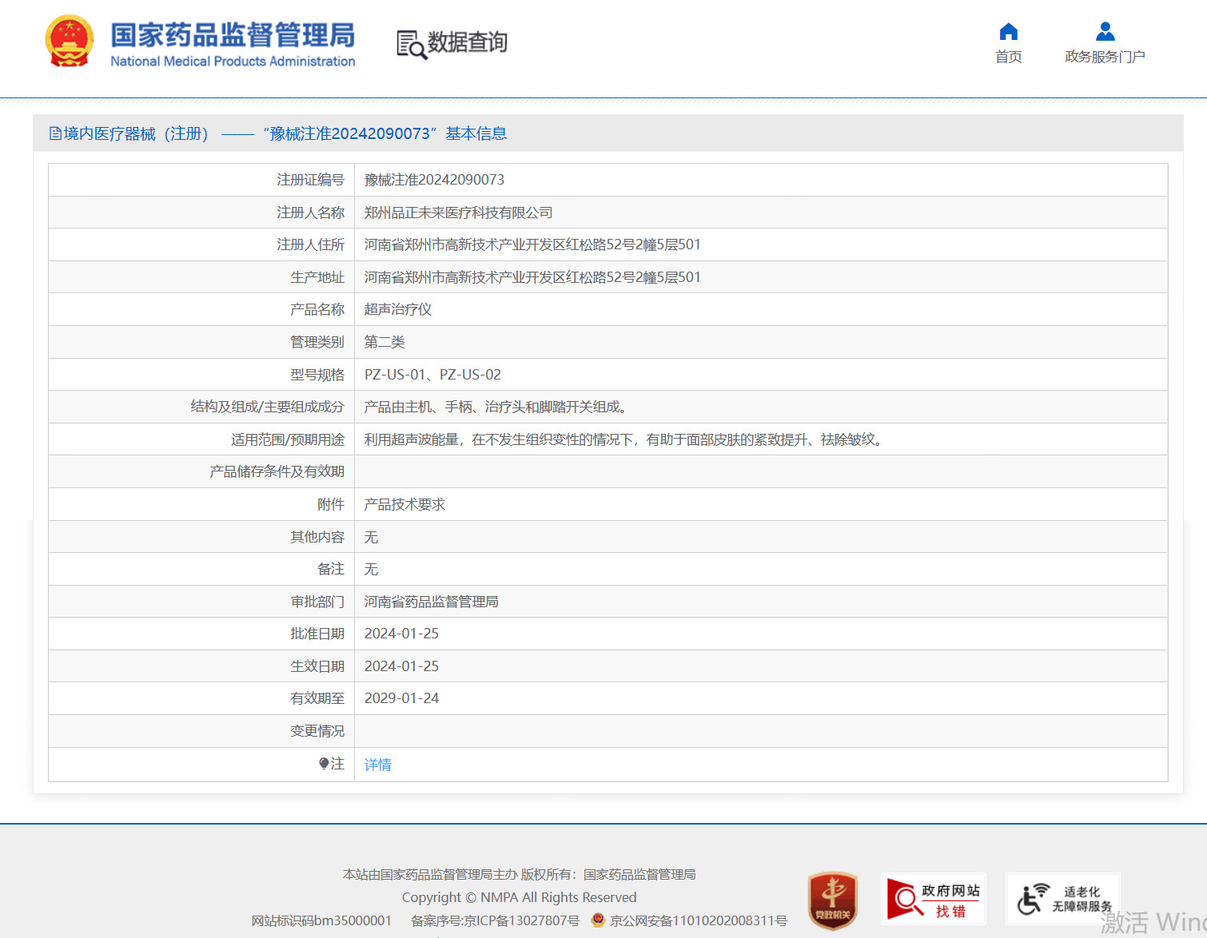Click the 产品名称 row label

pos(317,309)
